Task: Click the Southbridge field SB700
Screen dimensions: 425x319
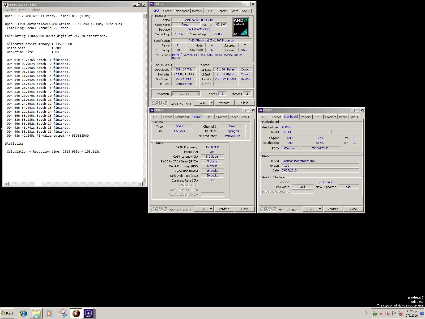Action: pos(320,143)
